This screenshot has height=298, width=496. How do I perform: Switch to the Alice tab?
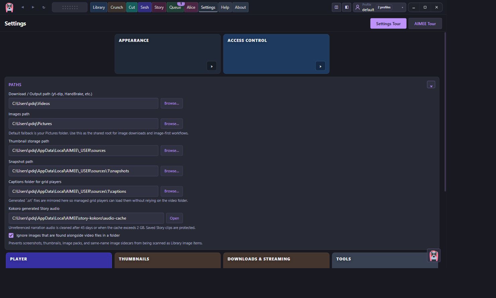click(x=191, y=7)
